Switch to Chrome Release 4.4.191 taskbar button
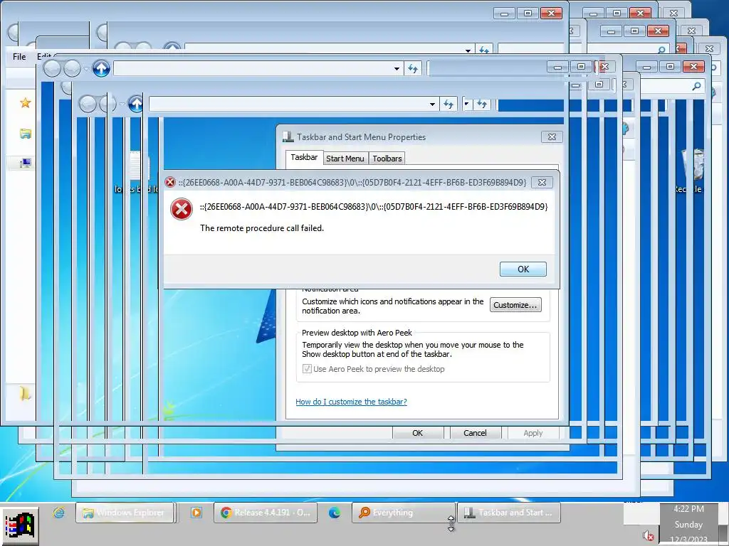Viewport: 729px width, 546px height. coord(266,513)
